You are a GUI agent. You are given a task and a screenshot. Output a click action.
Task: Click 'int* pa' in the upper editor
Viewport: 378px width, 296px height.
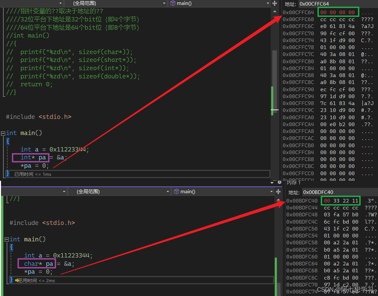33,157
